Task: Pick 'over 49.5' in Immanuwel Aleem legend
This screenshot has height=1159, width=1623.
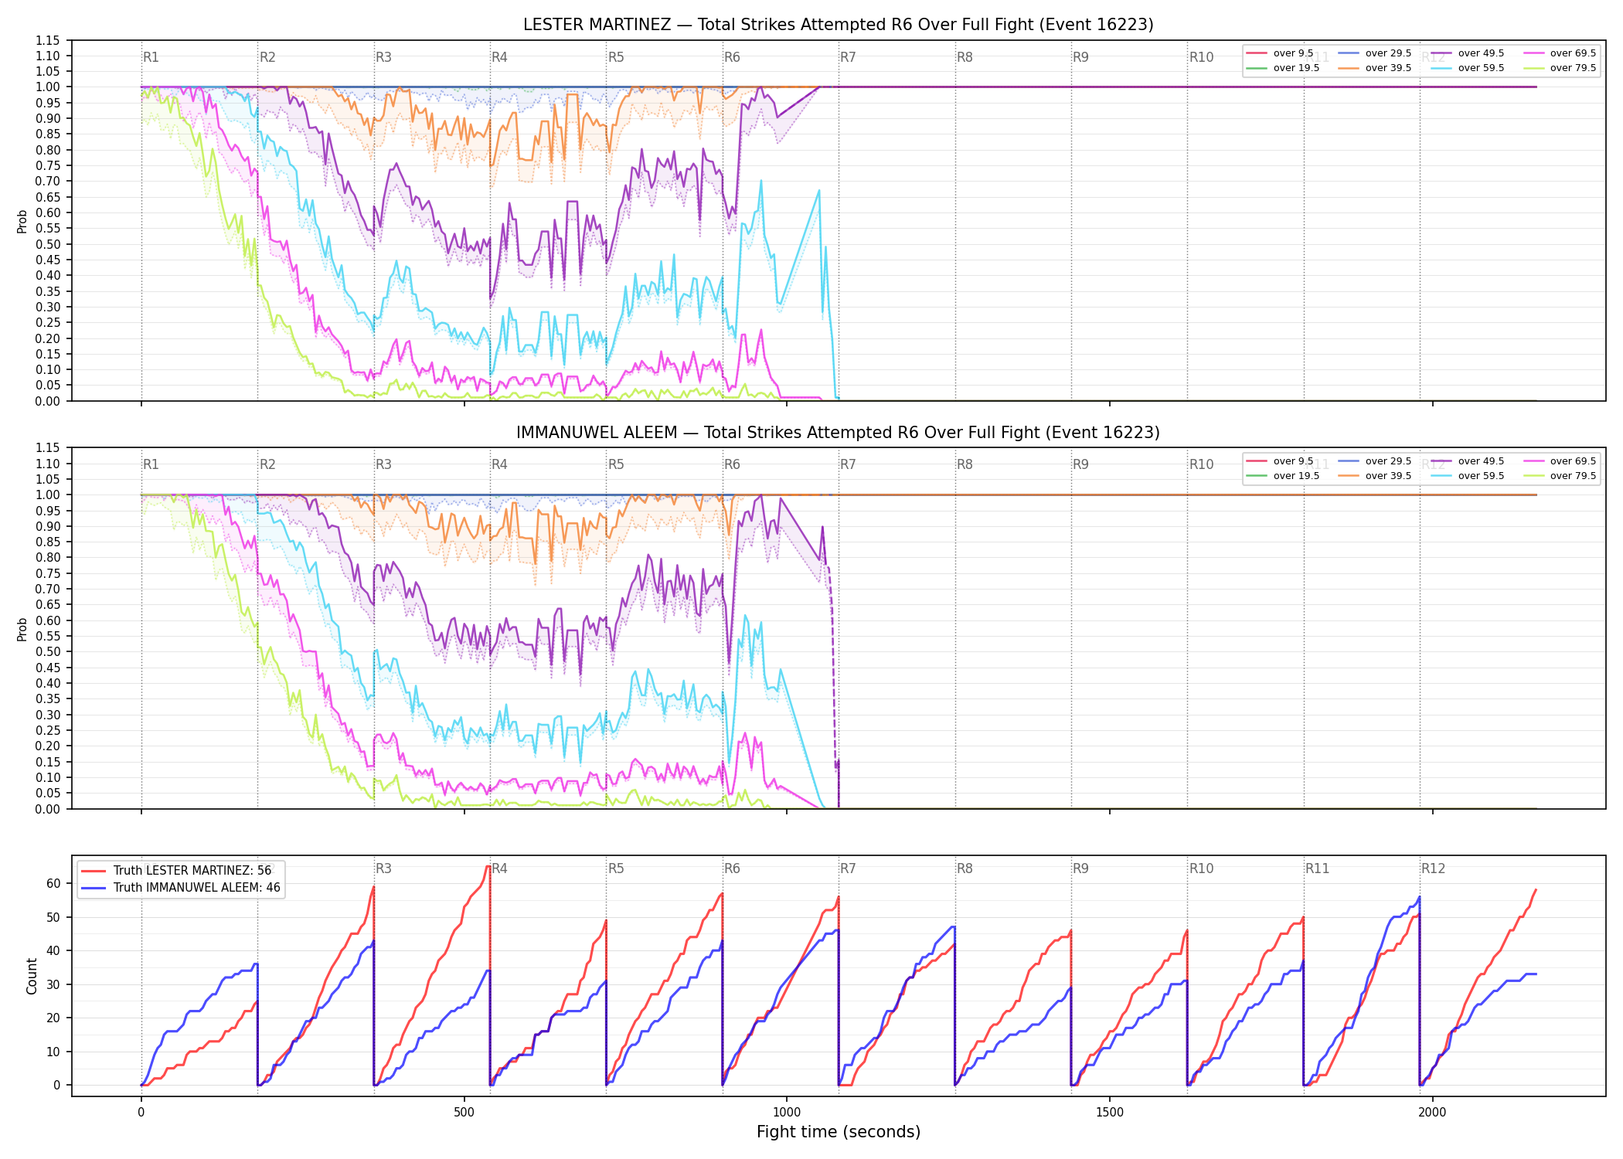Action: coord(1468,461)
